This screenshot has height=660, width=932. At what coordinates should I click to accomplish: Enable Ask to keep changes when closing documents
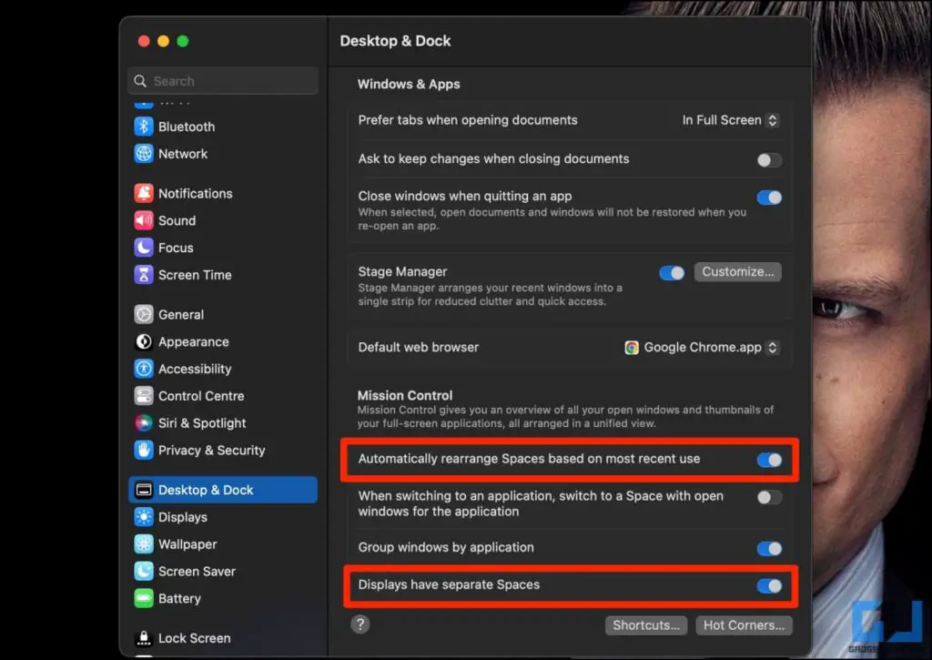[769, 158]
